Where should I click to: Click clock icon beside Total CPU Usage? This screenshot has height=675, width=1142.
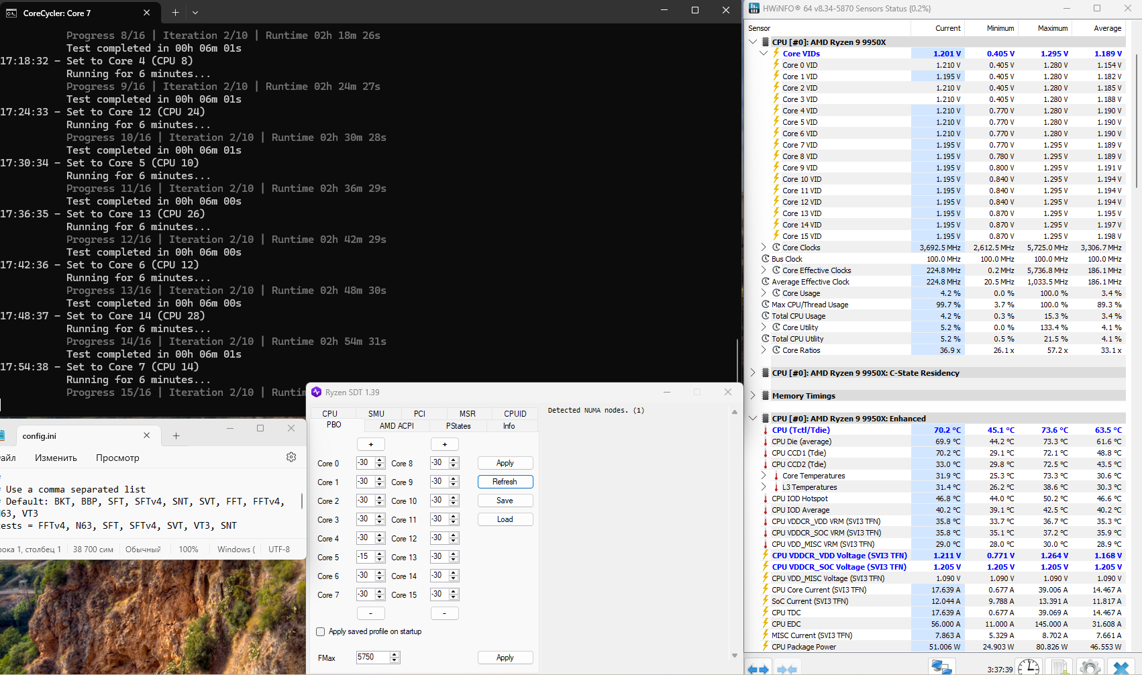point(766,316)
